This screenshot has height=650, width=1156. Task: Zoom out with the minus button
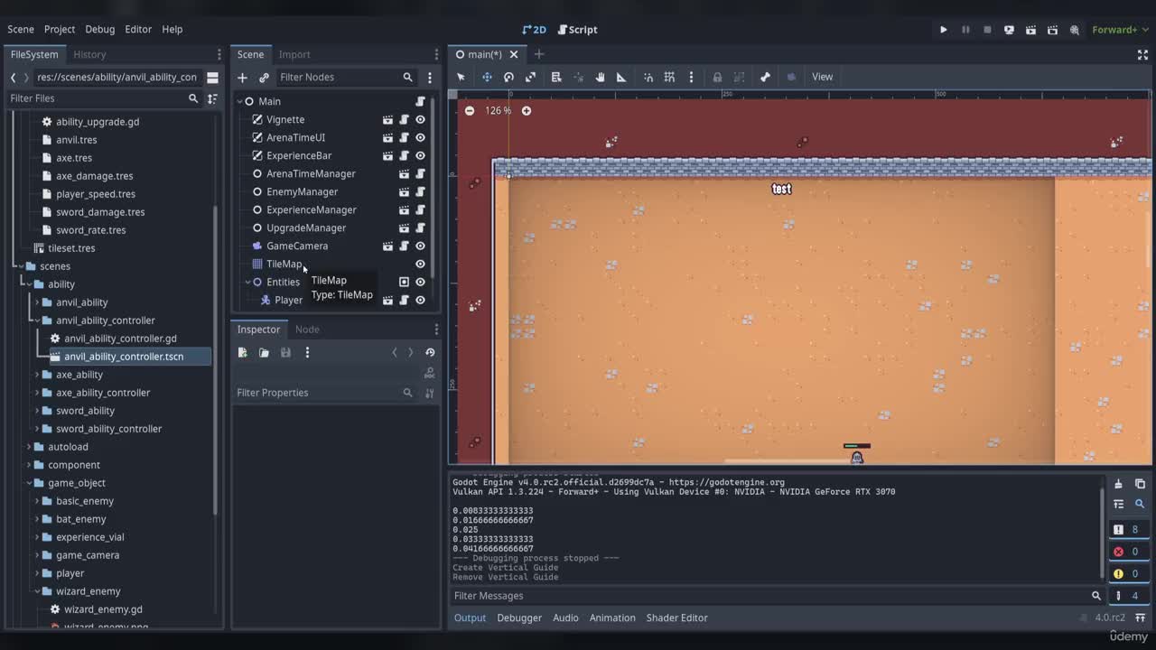[470, 110]
